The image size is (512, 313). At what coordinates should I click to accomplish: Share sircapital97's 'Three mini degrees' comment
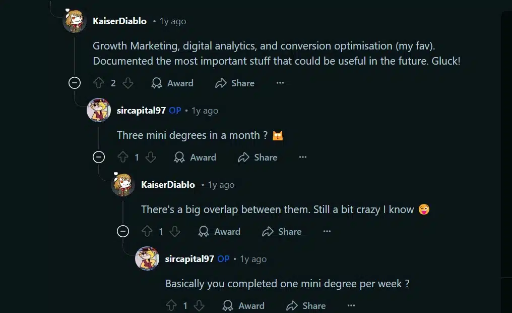[x=258, y=158]
